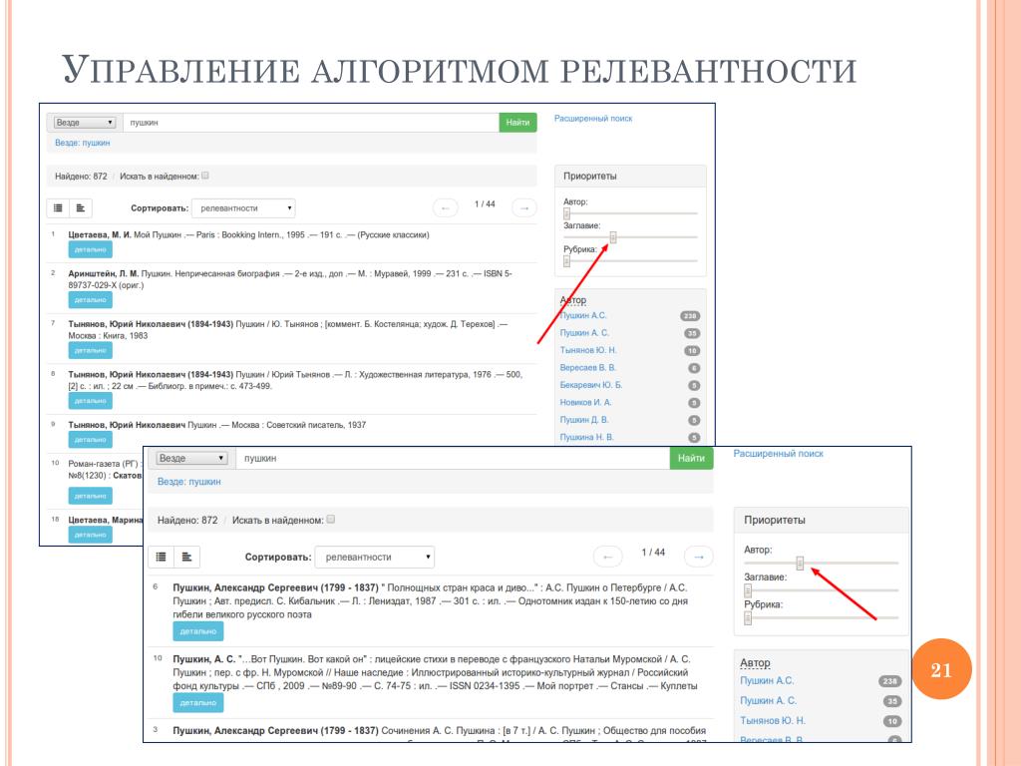Go to previous page in lower window
This screenshot has height=766, width=1021.
tap(607, 557)
